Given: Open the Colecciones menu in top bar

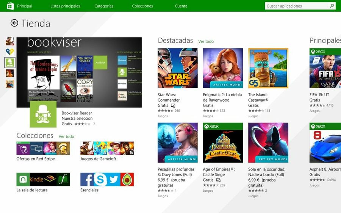Looking at the screenshot, I should click(x=142, y=6).
